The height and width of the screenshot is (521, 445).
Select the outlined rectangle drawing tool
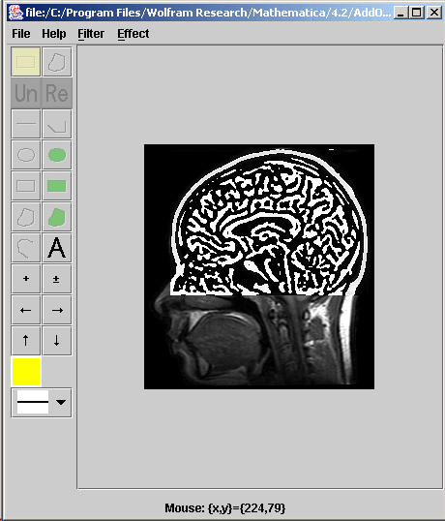pos(26,186)
